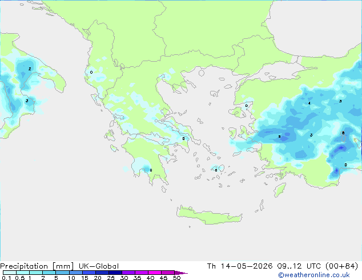362x280 pixels.
Task: Open the weatheronline.co.uk copyright link
Action: point(314,275)
